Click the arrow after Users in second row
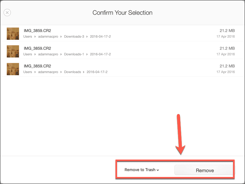 click(35, 54)
